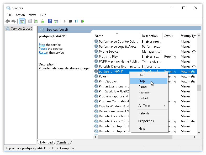Click the Pause Service toolbar icon
This screenshot has width=206, height=155.
(x=76, y=21)
